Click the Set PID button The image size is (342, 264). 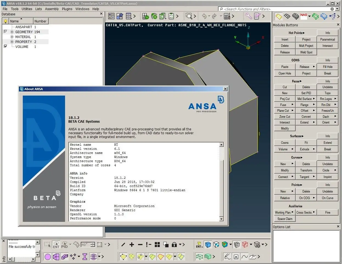[306, 93]
